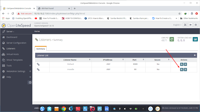Screen dimensions: 200x112
Task: Show hidden tray icons arrow
Action: click(143, 109)
